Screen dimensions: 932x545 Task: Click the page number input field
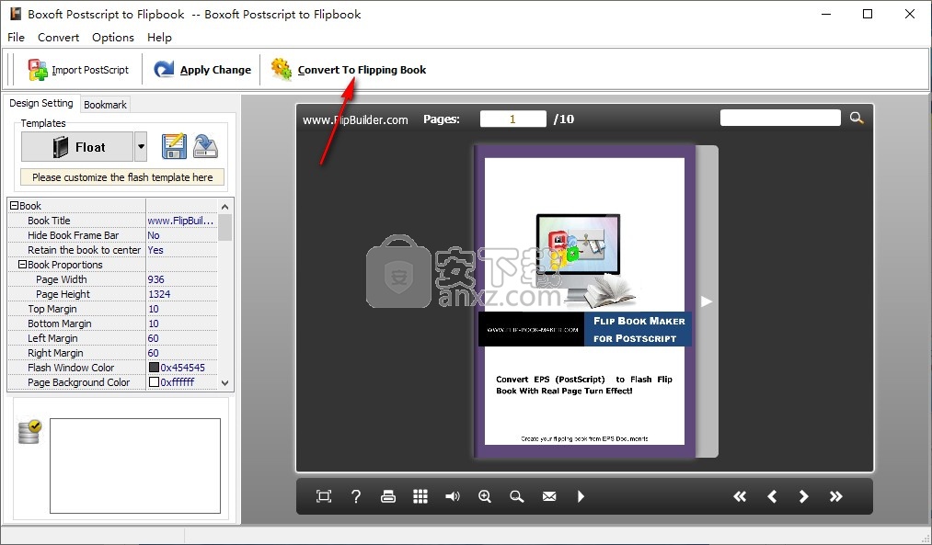(513, 119)
